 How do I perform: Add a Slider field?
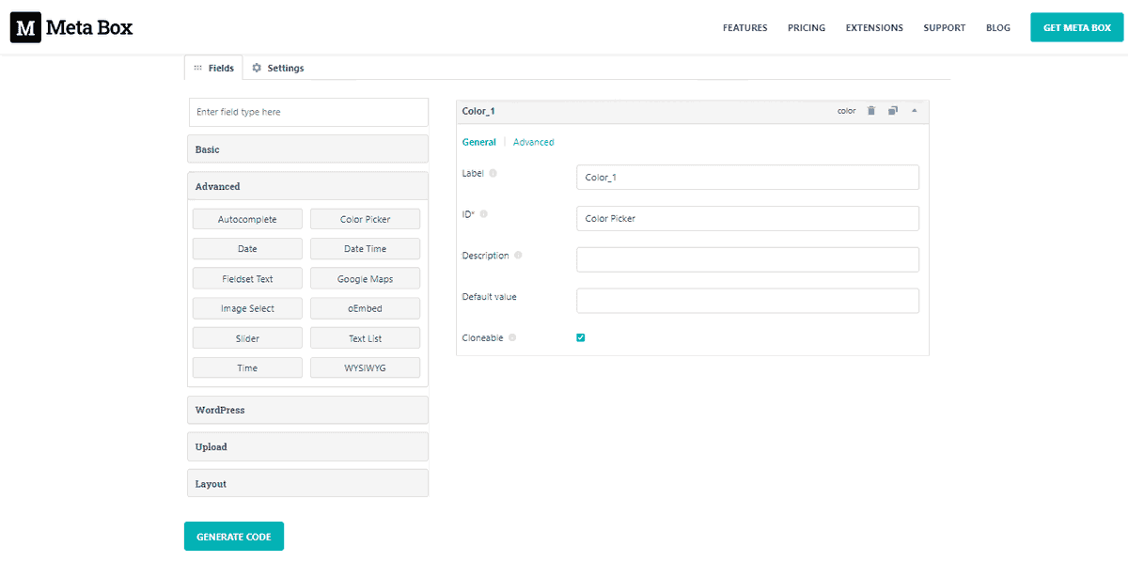[247, 338]
